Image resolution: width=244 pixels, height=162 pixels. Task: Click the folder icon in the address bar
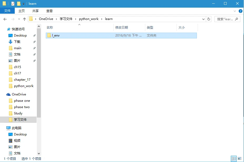31,19
